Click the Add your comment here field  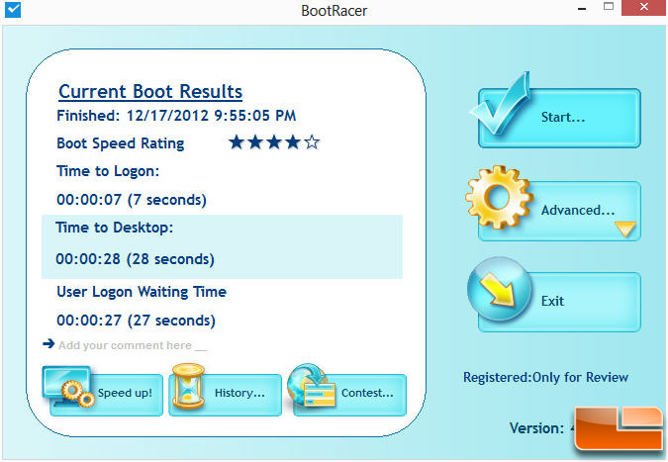click(x=133, y=345)
